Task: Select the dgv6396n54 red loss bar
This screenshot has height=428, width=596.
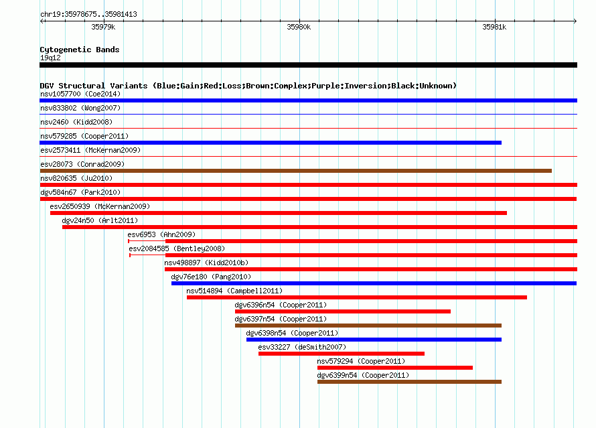Action: click(343, 311)
